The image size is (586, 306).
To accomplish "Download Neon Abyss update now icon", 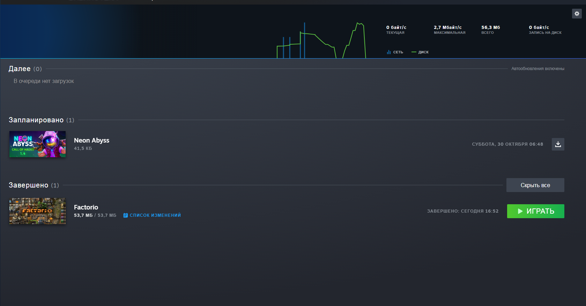I will click(x=558, y=144).
